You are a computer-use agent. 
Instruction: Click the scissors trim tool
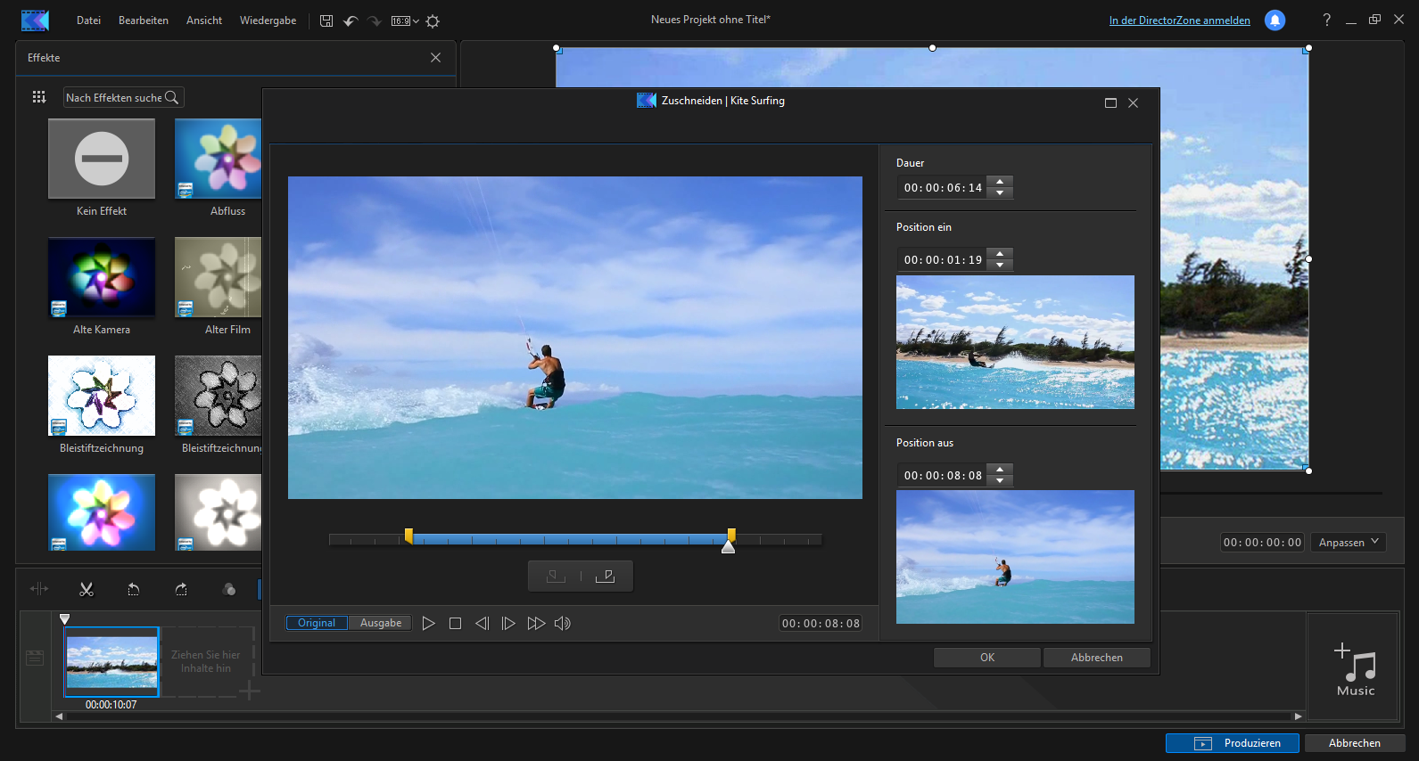point(87,589)
